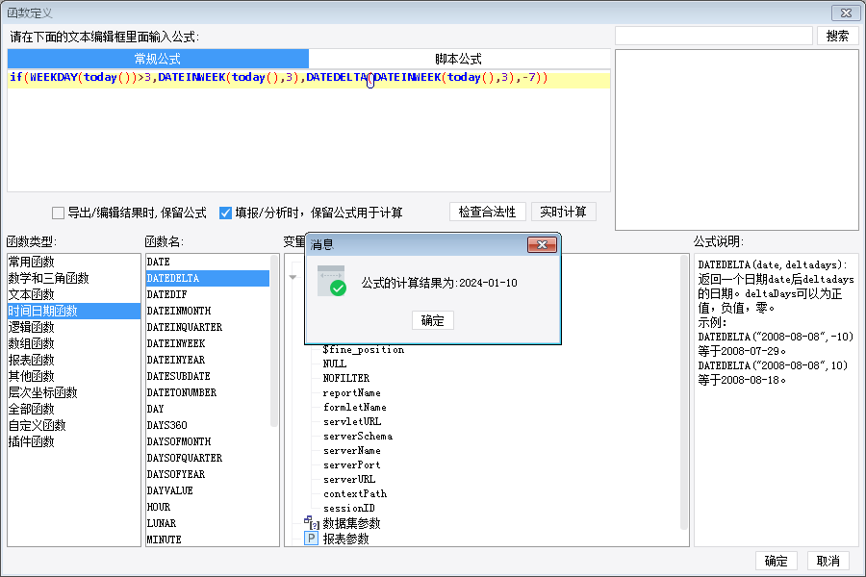Click the 实时计算 button

coord(563,212)
